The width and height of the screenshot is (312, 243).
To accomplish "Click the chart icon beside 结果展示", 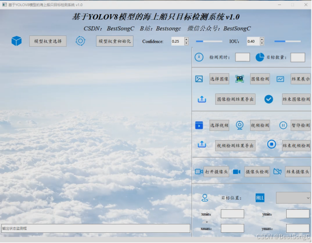I will pyautogui.click(x=280, y=79).
